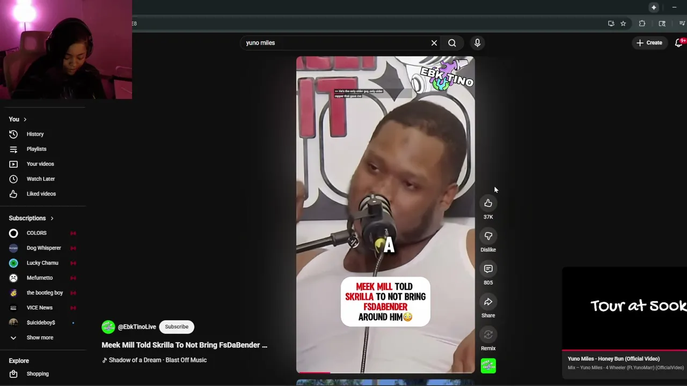Viewport: 687px width, 386px height.
Task: Start voice search with microphone
Action: 477,43
